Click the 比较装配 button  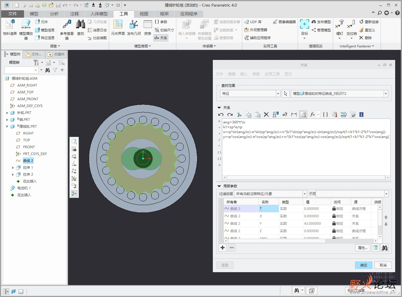(x=97, y=38)
